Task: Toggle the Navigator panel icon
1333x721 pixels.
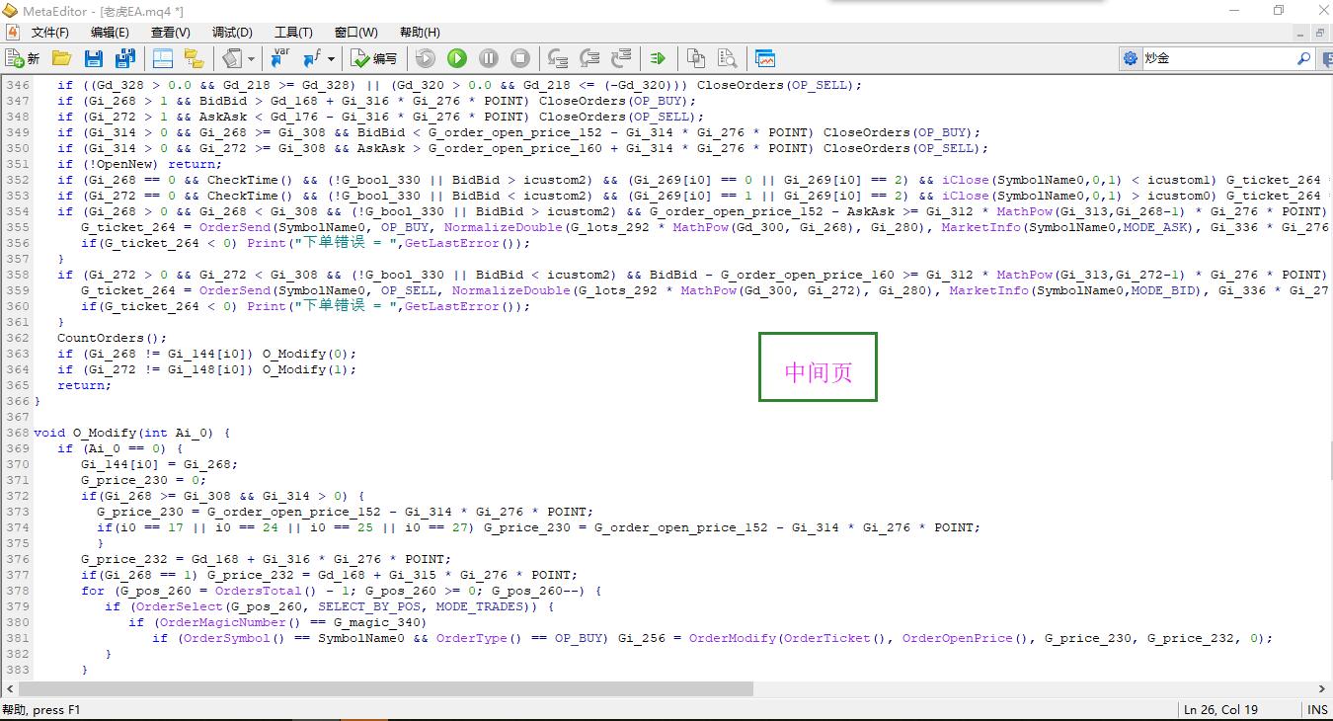Action: pos(162,58)
